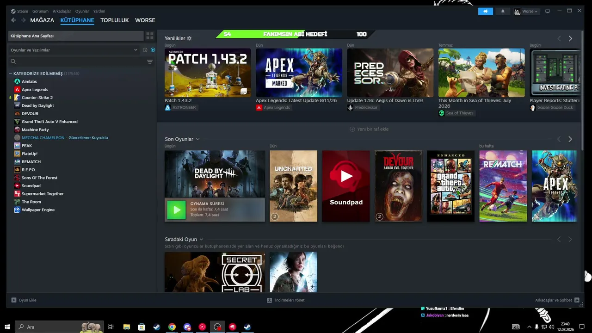Open the notifications bell
Screen dimensions: 592x333
pyautogui.click(x=503, y=11)
